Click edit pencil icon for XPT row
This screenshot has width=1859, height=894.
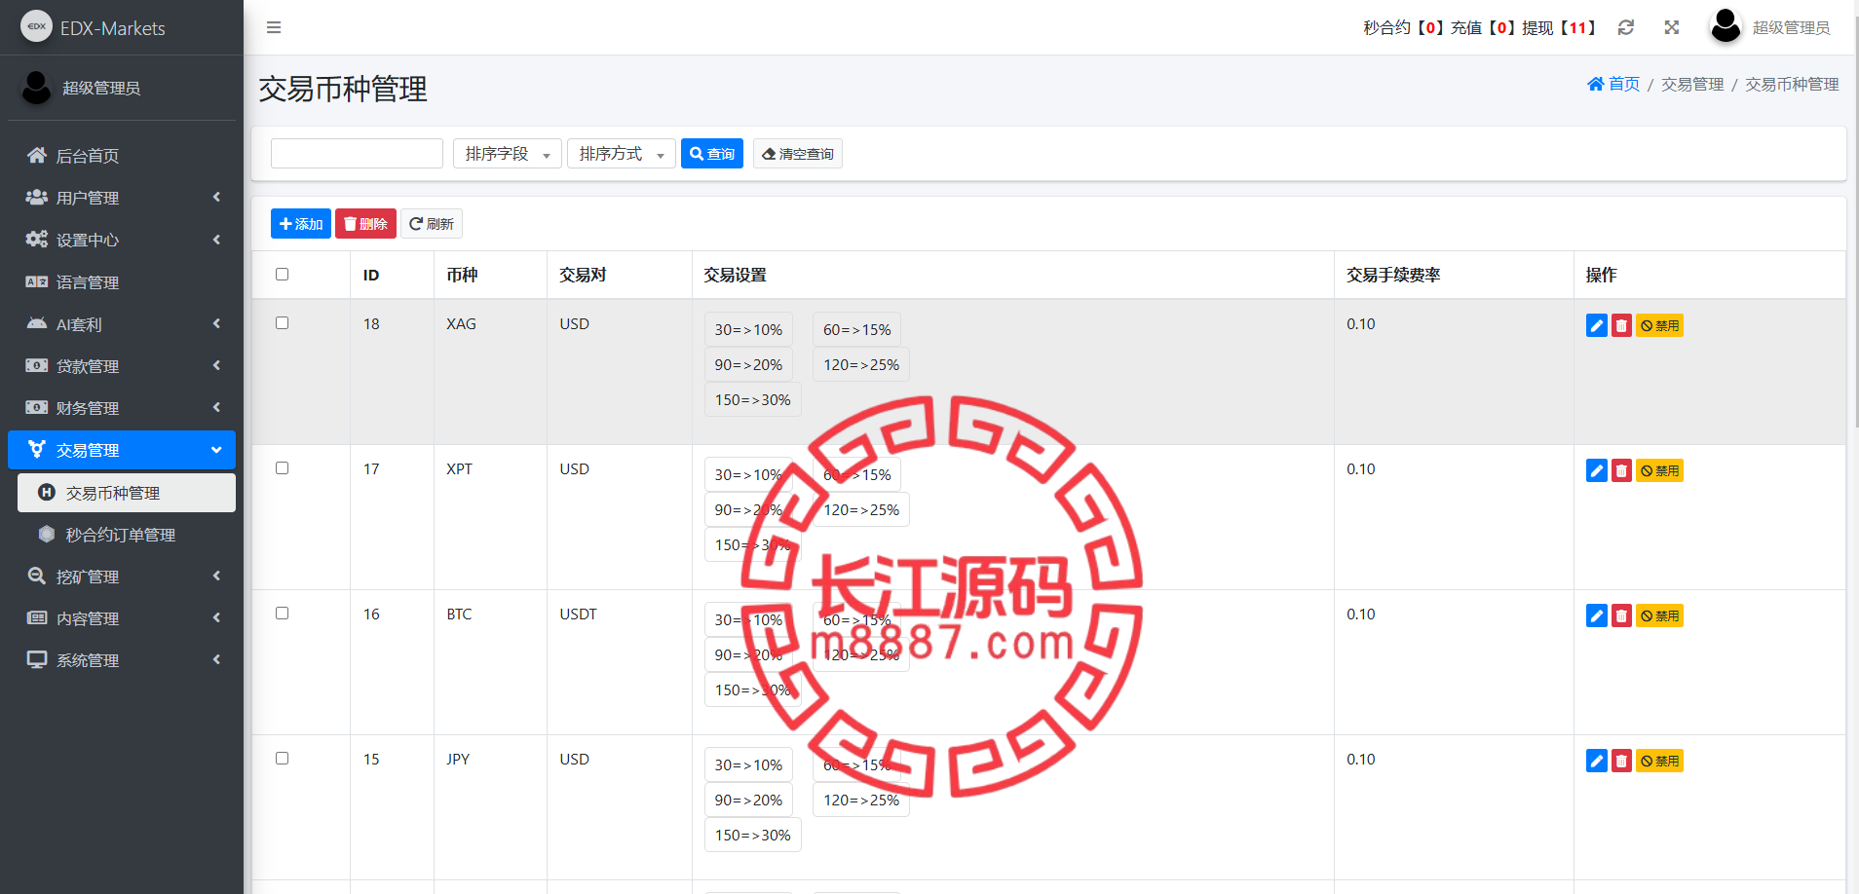click(x=1597, y=470)
